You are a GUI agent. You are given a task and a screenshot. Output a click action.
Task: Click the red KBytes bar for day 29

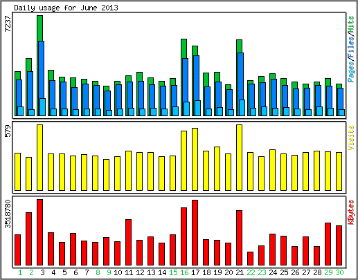click(x=328, y=244)
